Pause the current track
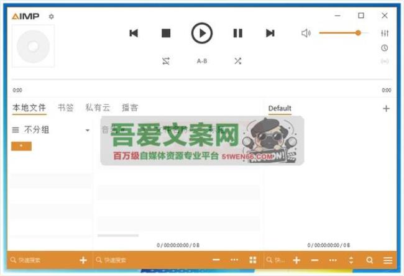 coord(237,33)
